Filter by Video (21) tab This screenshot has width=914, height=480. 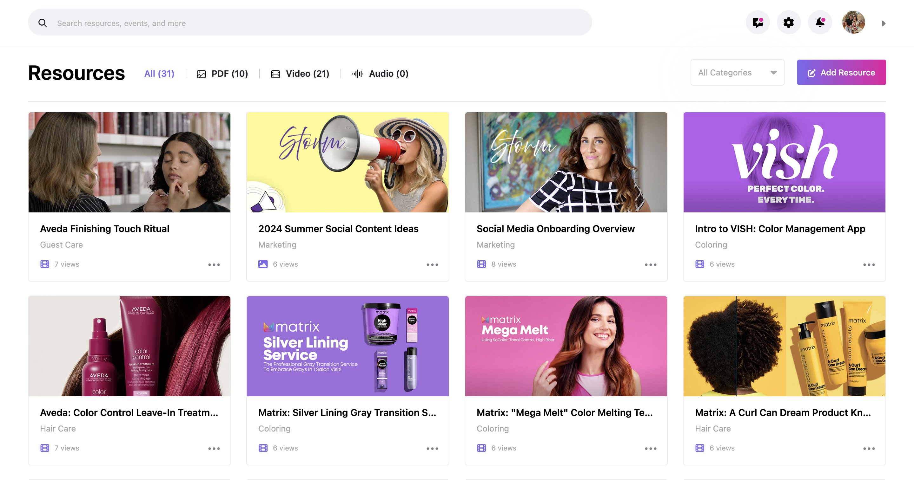(x=300, y=73)
